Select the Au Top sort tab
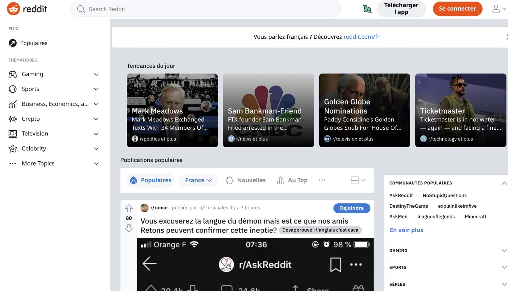The image size is (508, 291). tap(292, 180)
